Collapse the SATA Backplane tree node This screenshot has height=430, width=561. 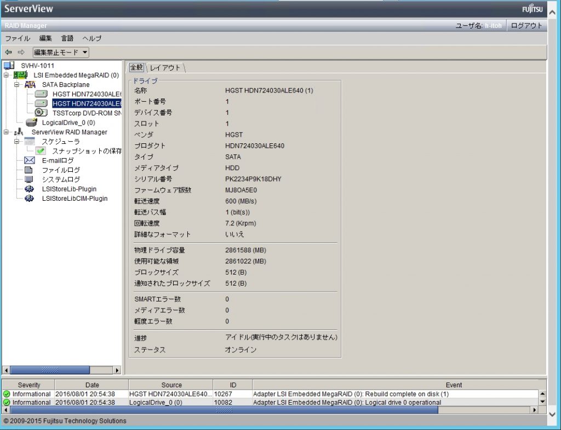16,85
